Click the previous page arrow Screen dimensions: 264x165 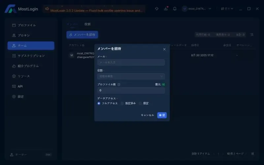(214, 154)
